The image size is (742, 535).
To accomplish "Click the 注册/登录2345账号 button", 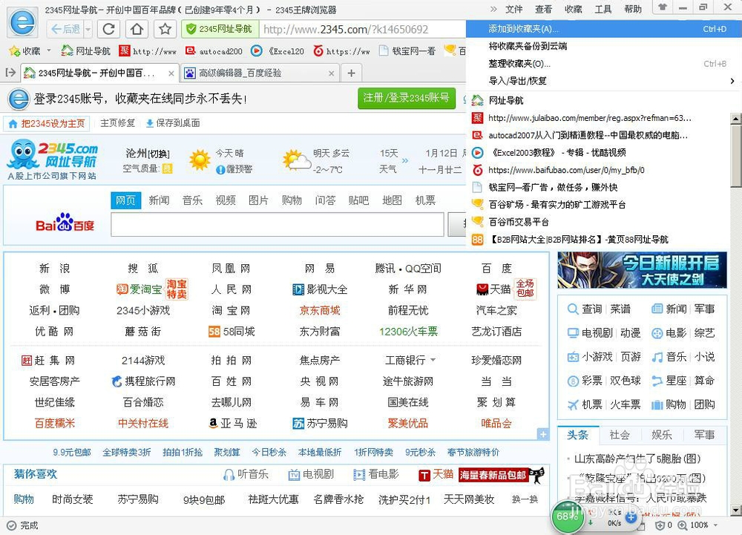I will (407, 97).
